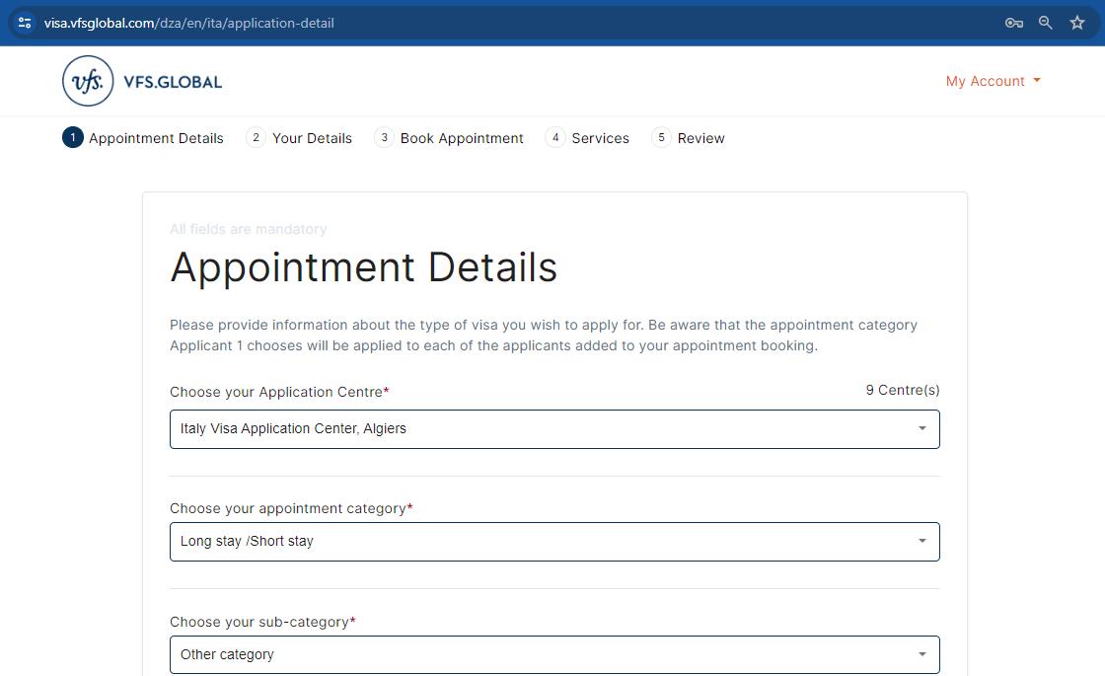1105x676 pixels.
Task: Go to the Review step
Action: [700, 137]
